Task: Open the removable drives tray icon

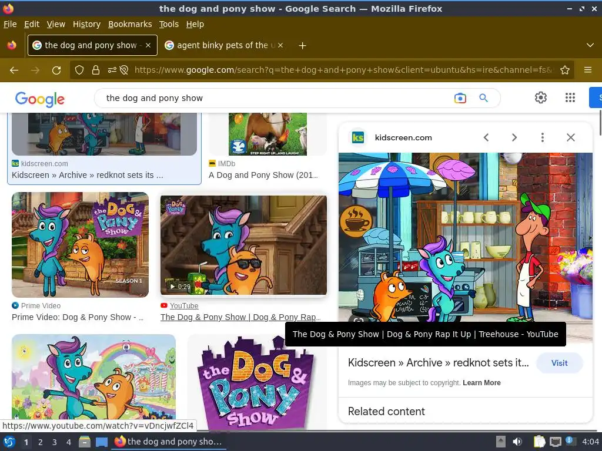Action: tap(501, 442)
